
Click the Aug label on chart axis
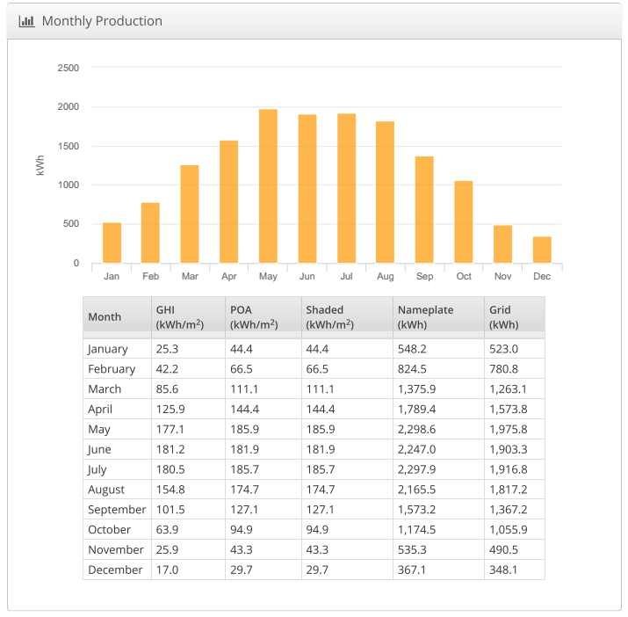(385, 276)
